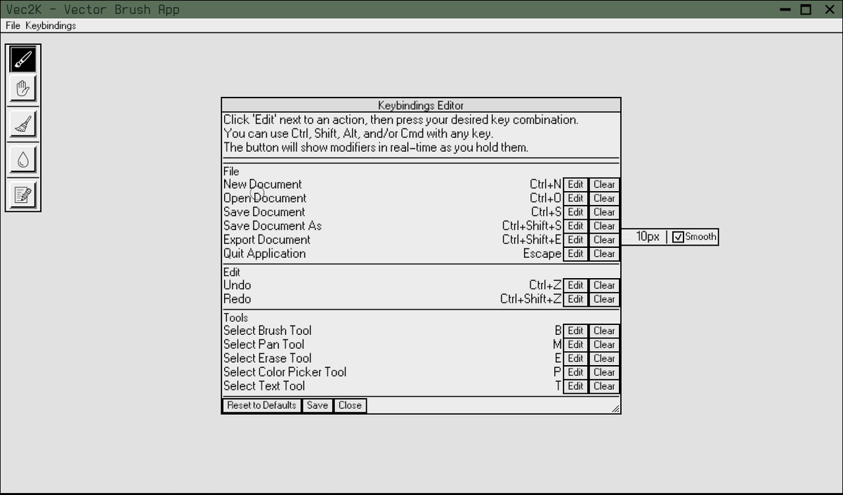Viewport: 843px width, 495px height.
Task: Edit the New Document shortcut
Action: (575, 184)
